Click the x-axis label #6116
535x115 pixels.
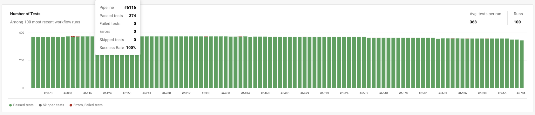pyautogui.click(x=88, y=93)
